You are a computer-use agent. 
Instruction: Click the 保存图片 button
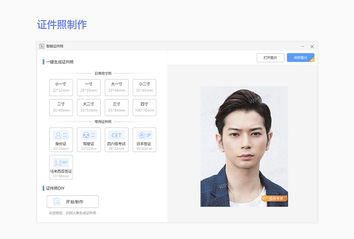click(x=300, y=58)
